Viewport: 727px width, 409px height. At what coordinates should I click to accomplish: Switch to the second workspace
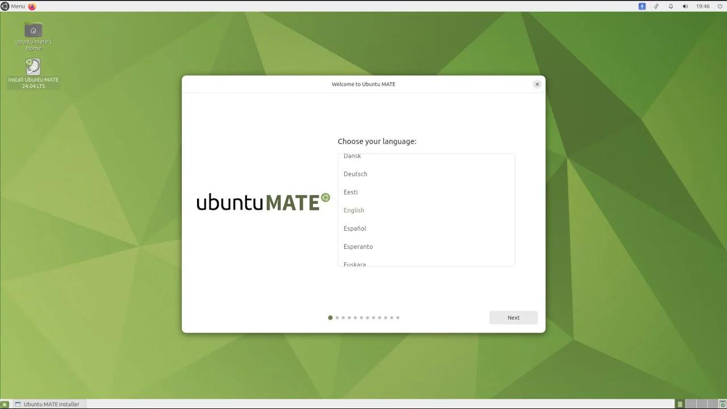tap(691, 404)
